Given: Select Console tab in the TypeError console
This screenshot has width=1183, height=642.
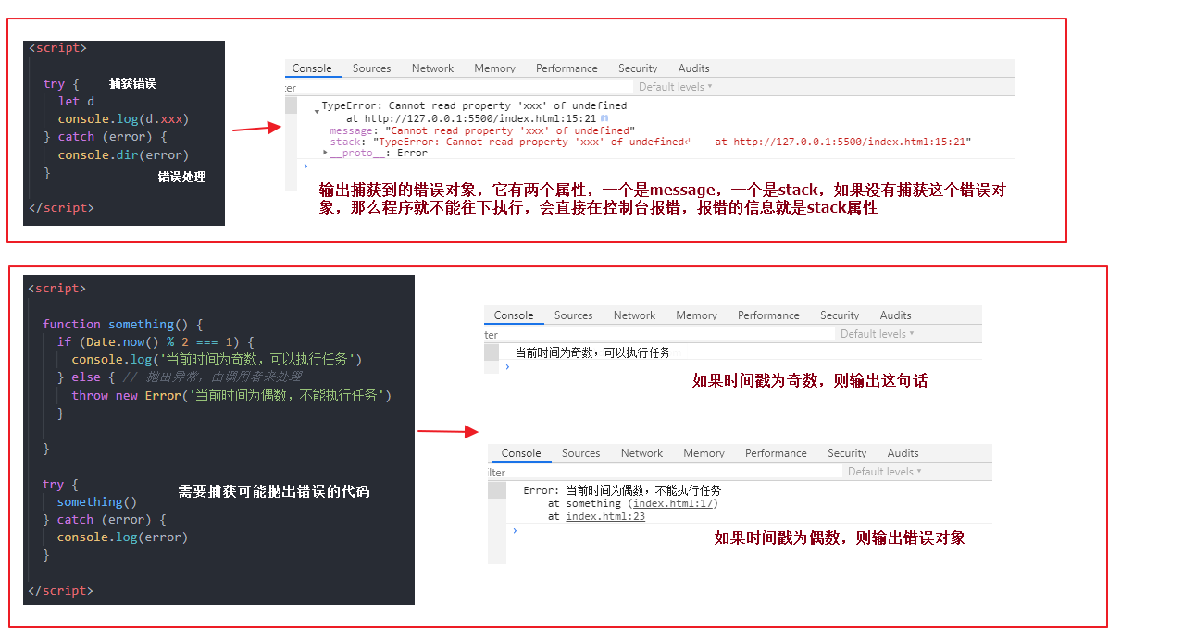Looking at the screenshot, I should pos(312,68).
